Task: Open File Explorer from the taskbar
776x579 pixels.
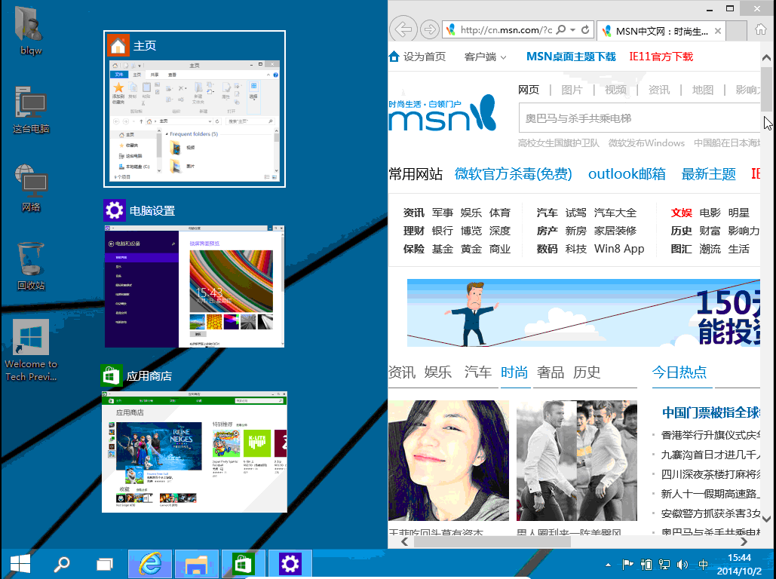Action: 197,564
